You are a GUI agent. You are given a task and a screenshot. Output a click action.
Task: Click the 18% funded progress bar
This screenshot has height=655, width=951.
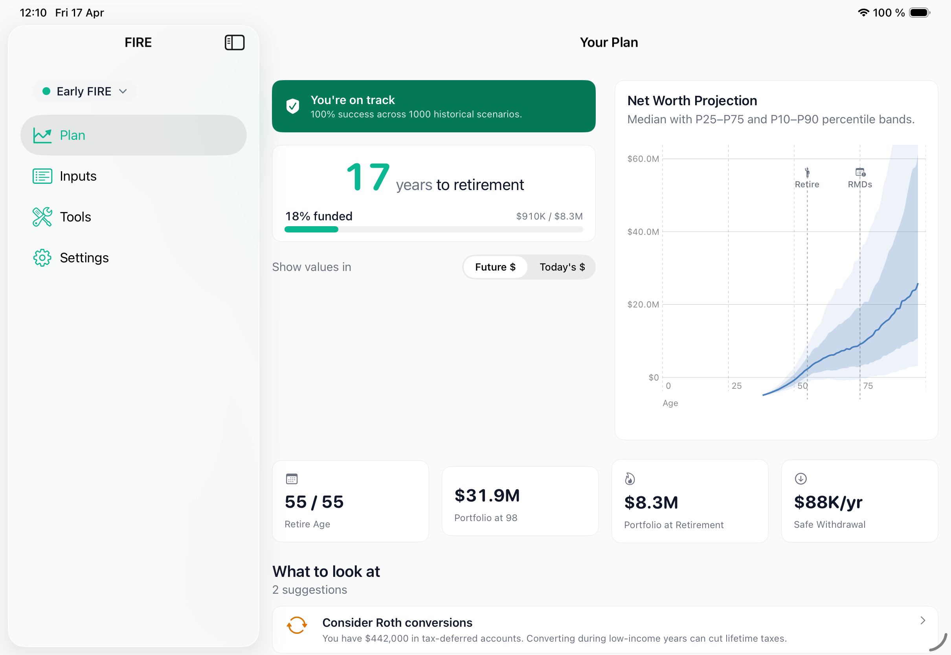coord(433,229)
